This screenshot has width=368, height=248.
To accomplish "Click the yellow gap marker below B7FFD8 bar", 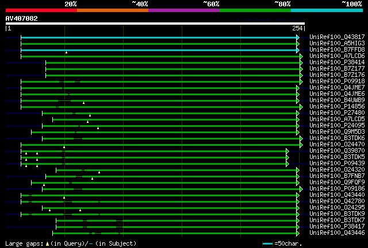I will (67, 52).
